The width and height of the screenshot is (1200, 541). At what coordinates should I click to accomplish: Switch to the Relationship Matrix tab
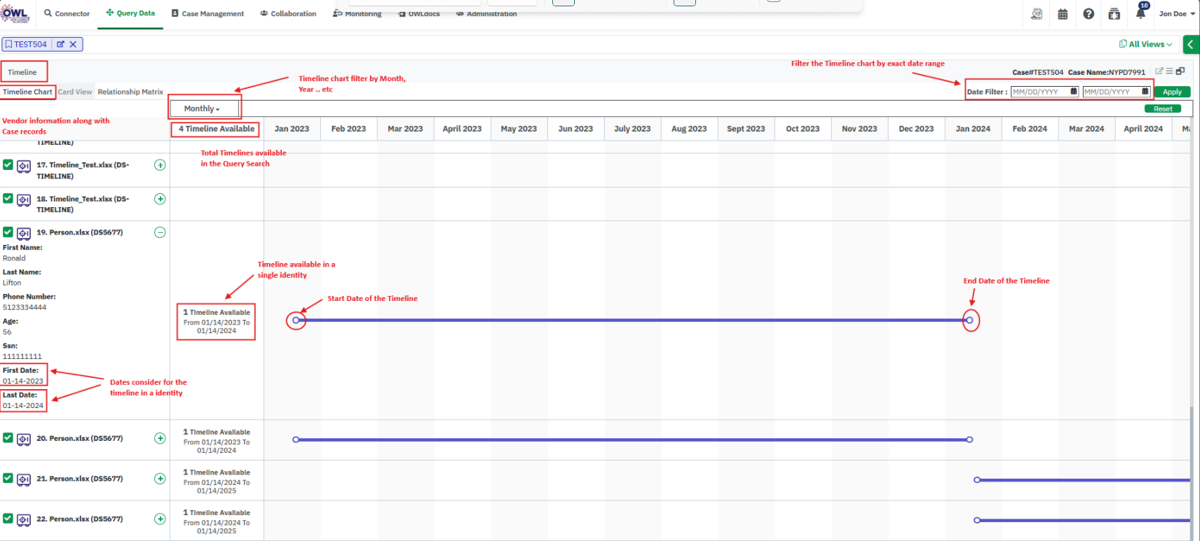[130, 92]
